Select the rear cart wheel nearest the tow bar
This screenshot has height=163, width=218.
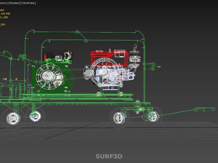point(154,116)
